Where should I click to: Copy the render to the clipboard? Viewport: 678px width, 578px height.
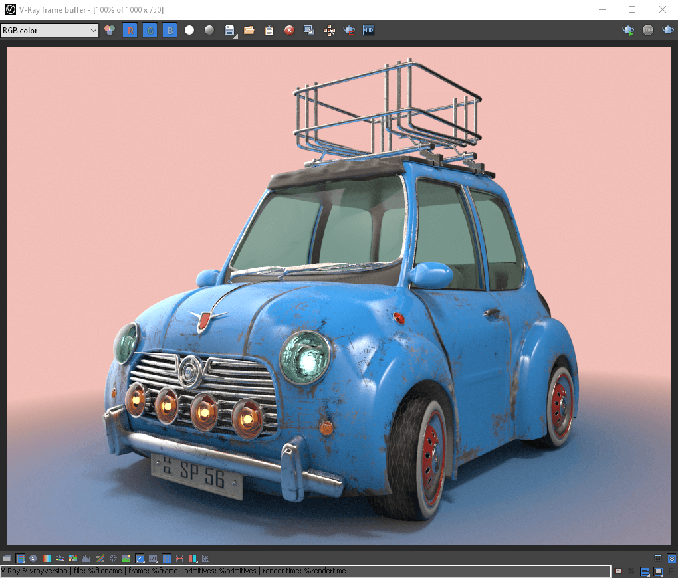pyautogui.click(x=269, y=30)
